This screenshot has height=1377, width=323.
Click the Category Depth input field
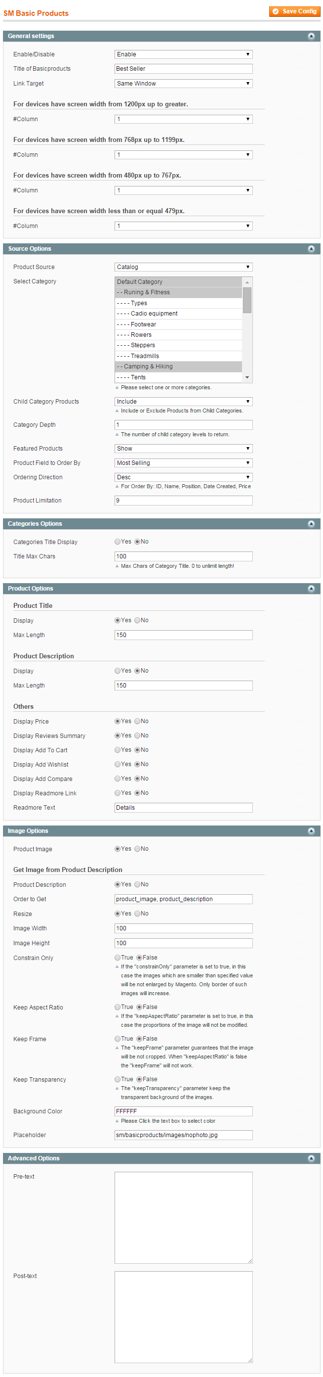[x=183, y=425]
